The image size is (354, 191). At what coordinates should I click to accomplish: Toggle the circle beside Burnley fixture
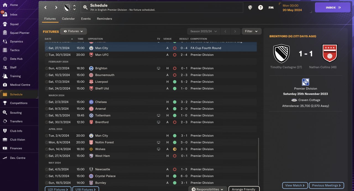(46, 183)
